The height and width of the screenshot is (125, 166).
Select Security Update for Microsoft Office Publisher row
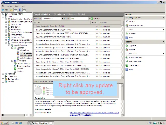(x=77, y=65)
